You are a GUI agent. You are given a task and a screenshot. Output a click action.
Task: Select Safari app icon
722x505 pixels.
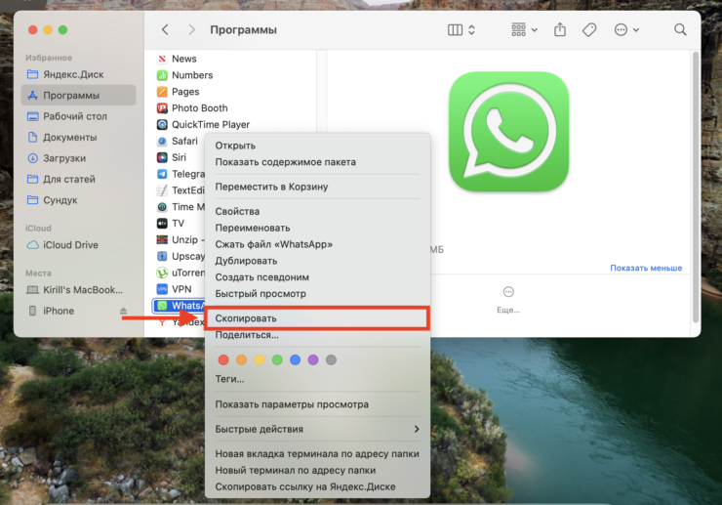click(162, 141)
